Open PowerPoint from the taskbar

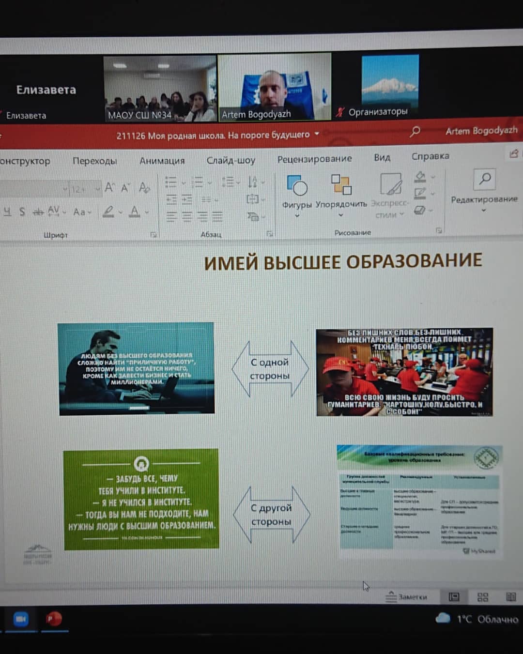coord(53,619)
